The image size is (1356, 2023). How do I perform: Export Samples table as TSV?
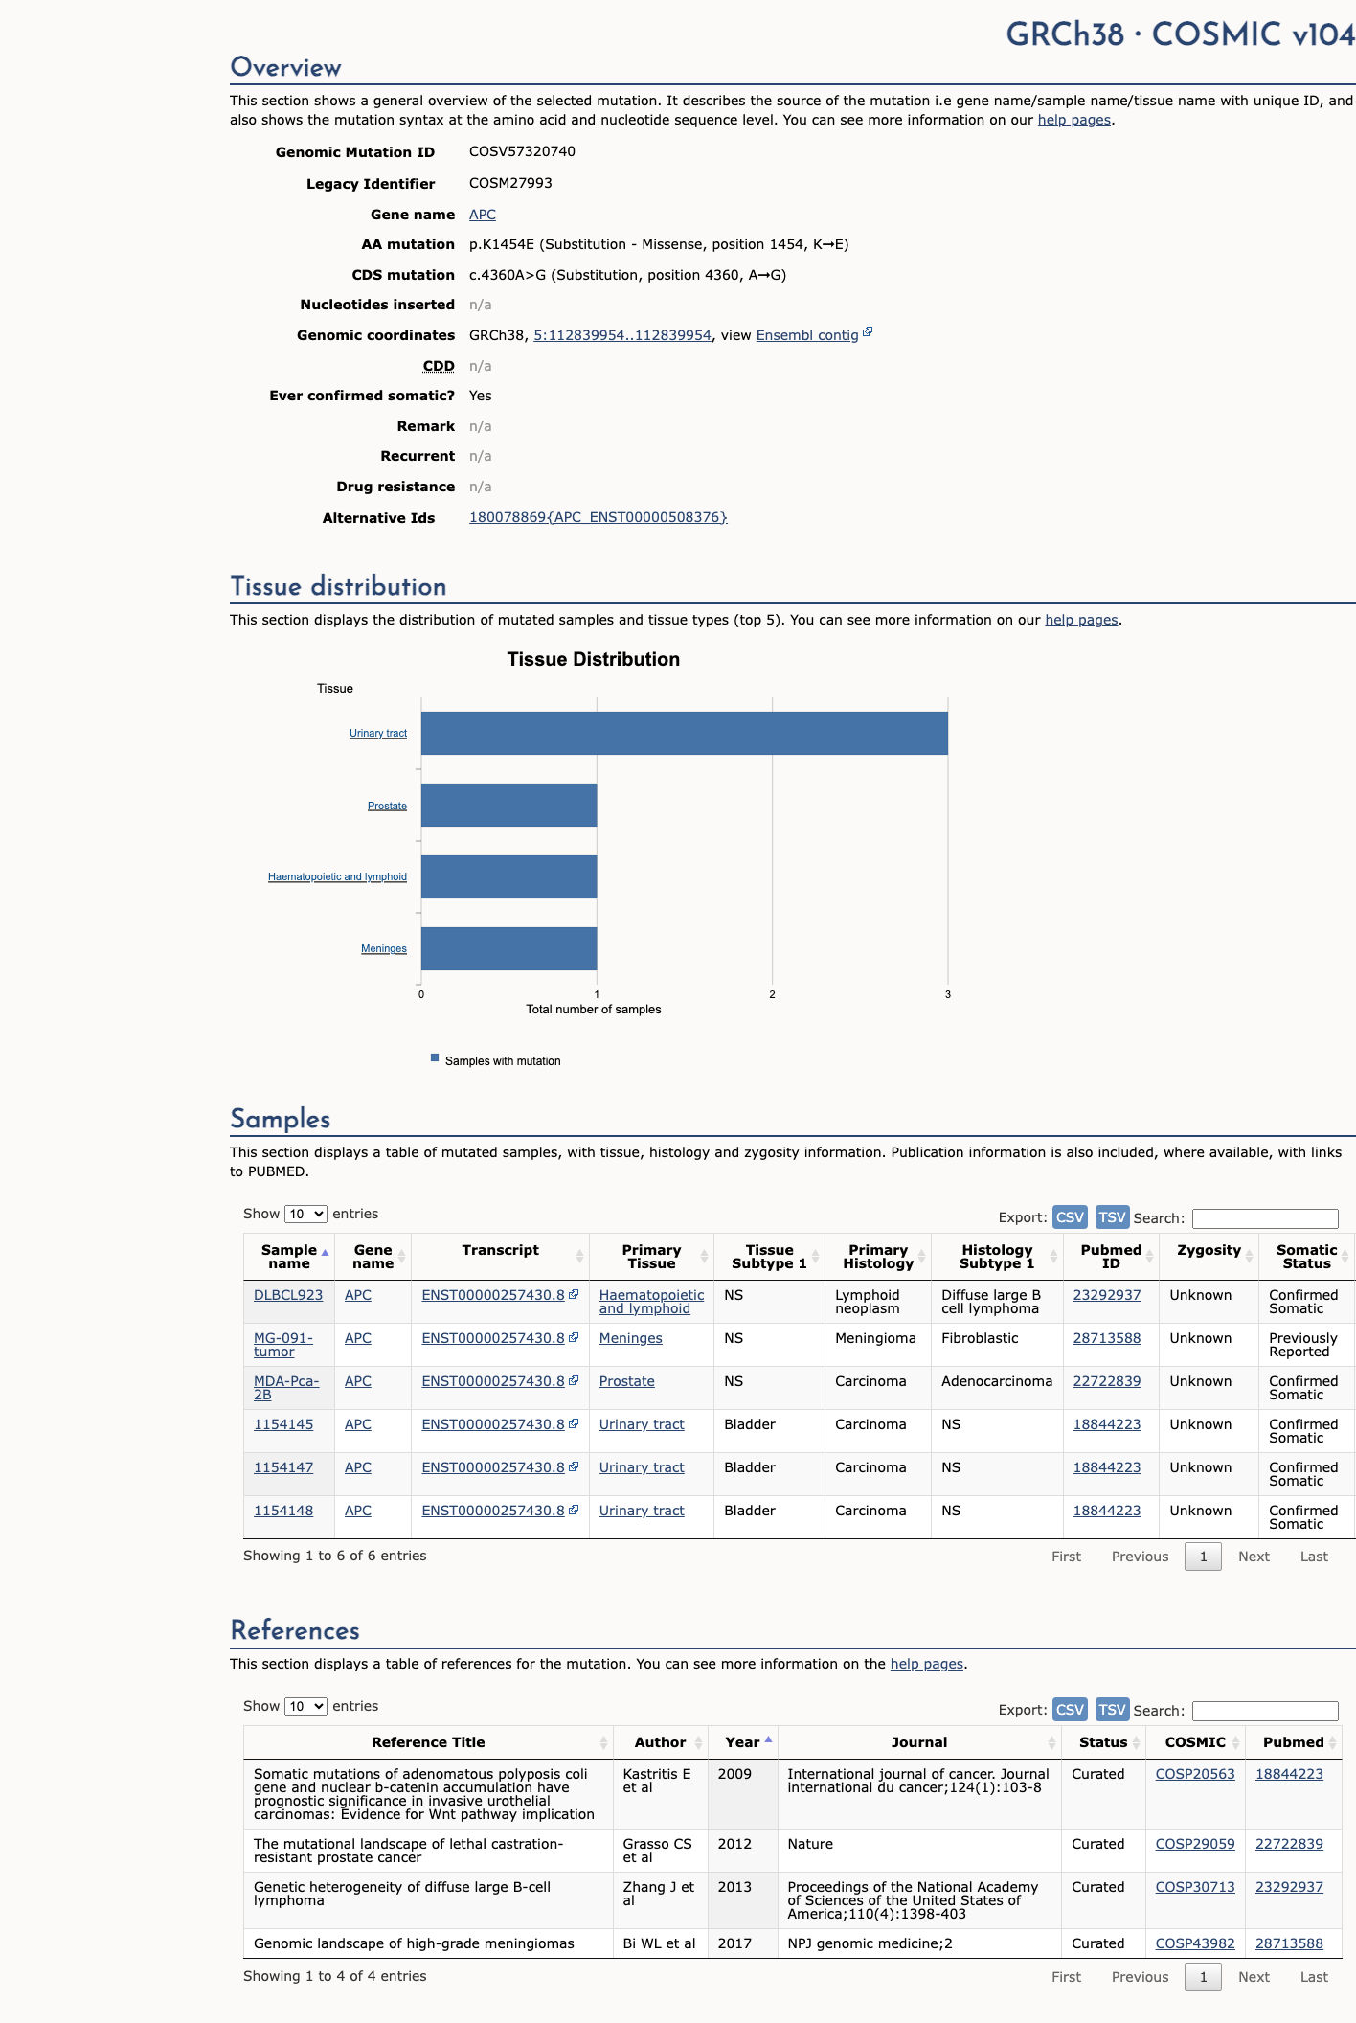[x=1112, y=1217]
